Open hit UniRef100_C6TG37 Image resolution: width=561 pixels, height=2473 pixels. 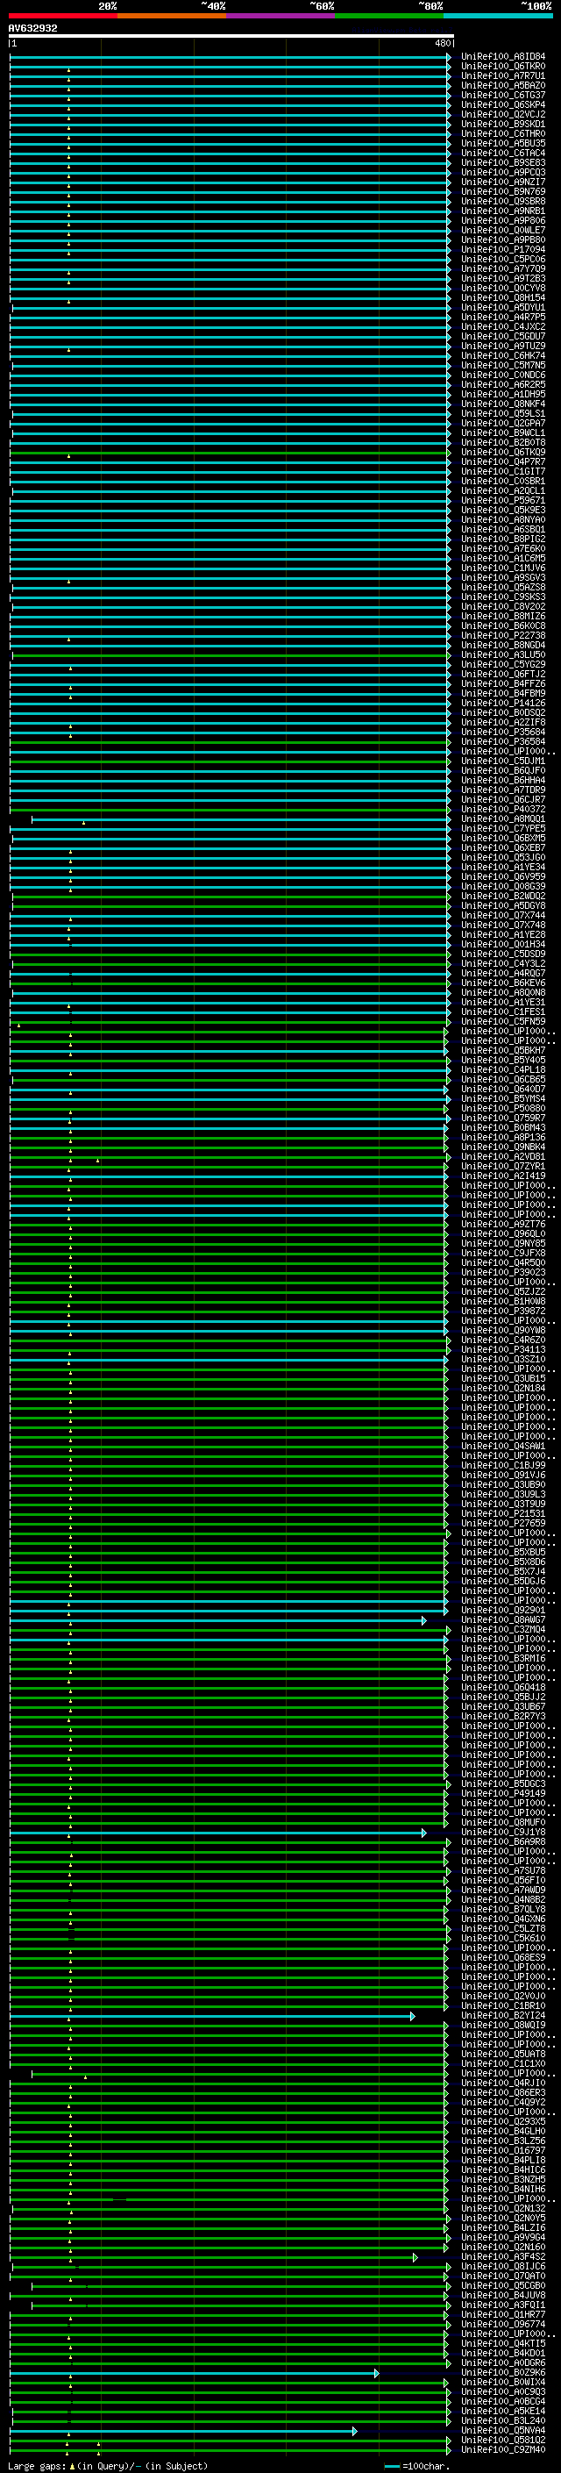[503, 95]
